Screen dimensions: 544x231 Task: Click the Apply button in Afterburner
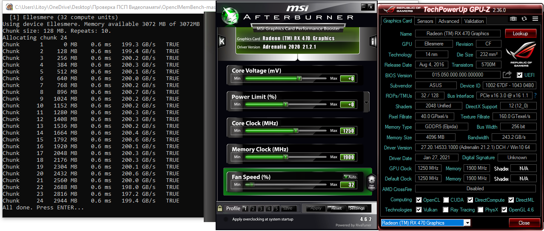(x=316, y=208)
